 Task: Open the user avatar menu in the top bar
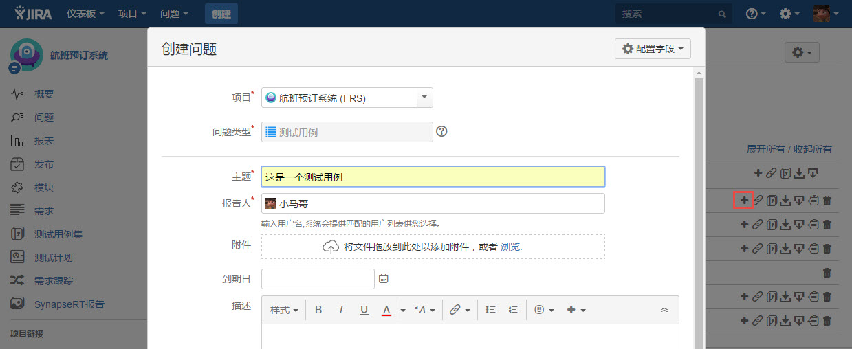click(x=826, y=14)
